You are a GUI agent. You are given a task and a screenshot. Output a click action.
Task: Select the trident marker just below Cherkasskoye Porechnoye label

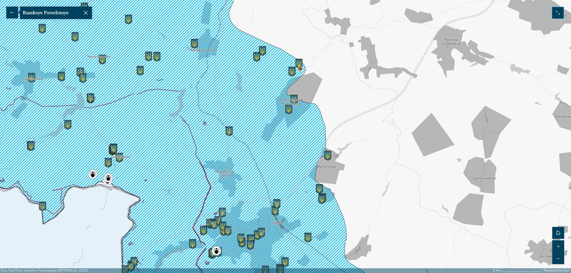[x=288, y=109]
